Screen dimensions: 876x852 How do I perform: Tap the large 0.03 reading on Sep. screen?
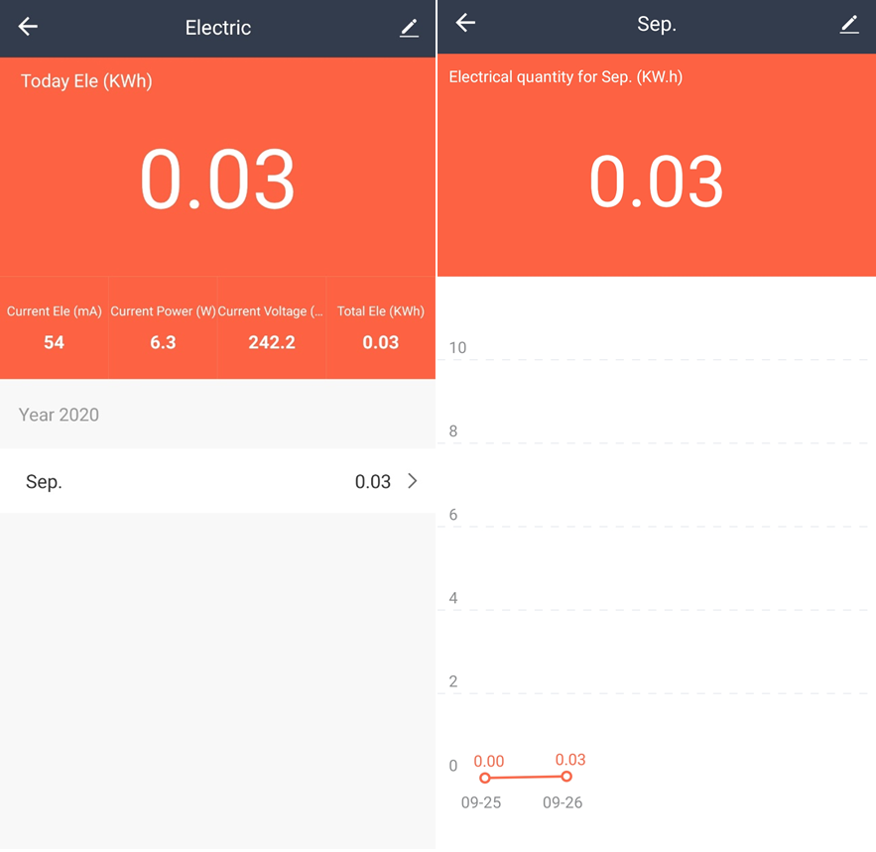[657, 182]
